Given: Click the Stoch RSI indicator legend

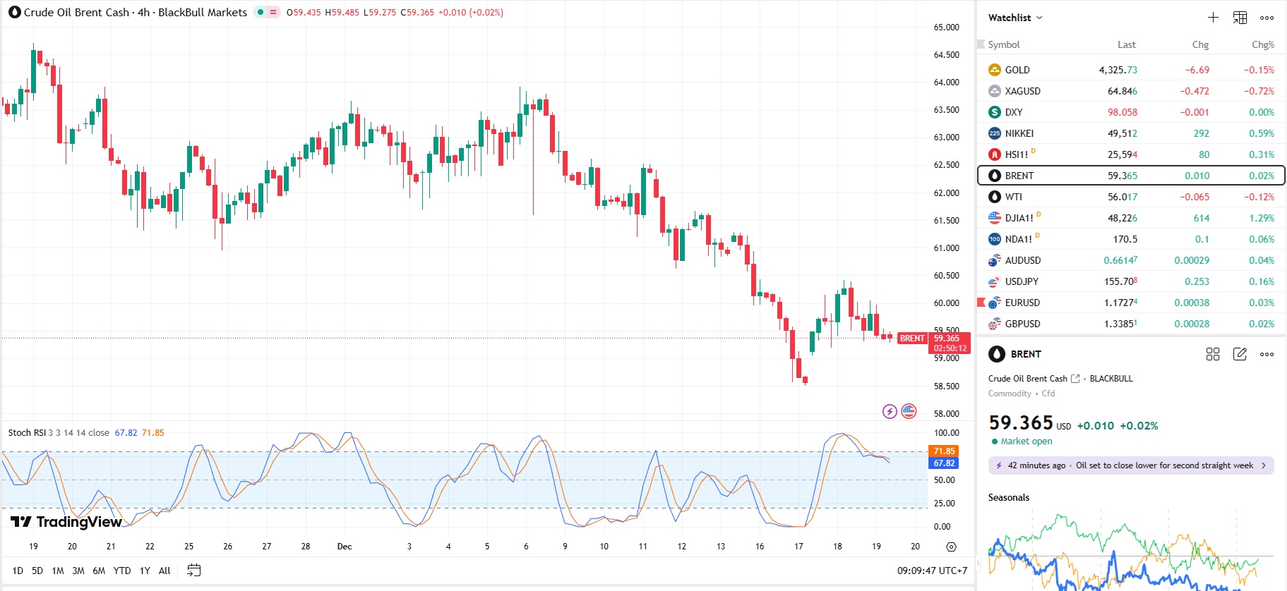Looking at the screenshot, I should (27, 433).
